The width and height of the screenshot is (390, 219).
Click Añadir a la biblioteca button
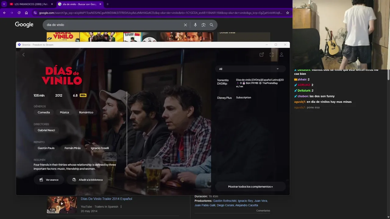(87, 180)
